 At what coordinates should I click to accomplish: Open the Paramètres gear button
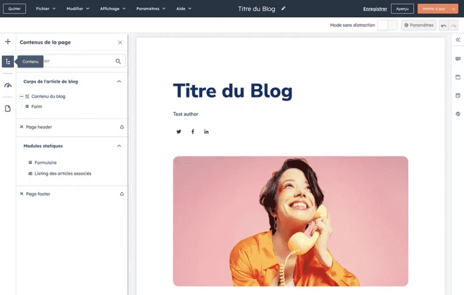point(418,25)
